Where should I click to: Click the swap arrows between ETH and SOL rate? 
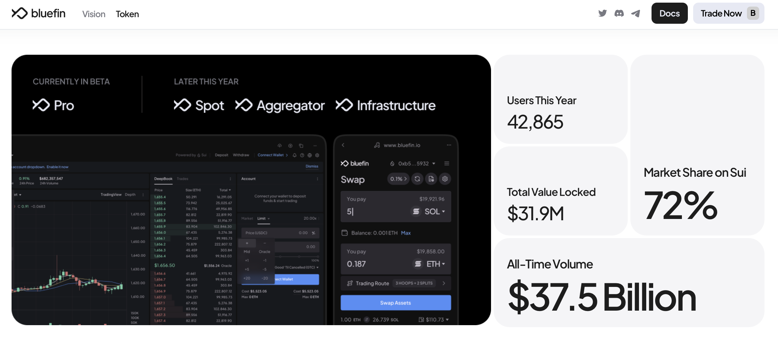(x=367, y=320)
